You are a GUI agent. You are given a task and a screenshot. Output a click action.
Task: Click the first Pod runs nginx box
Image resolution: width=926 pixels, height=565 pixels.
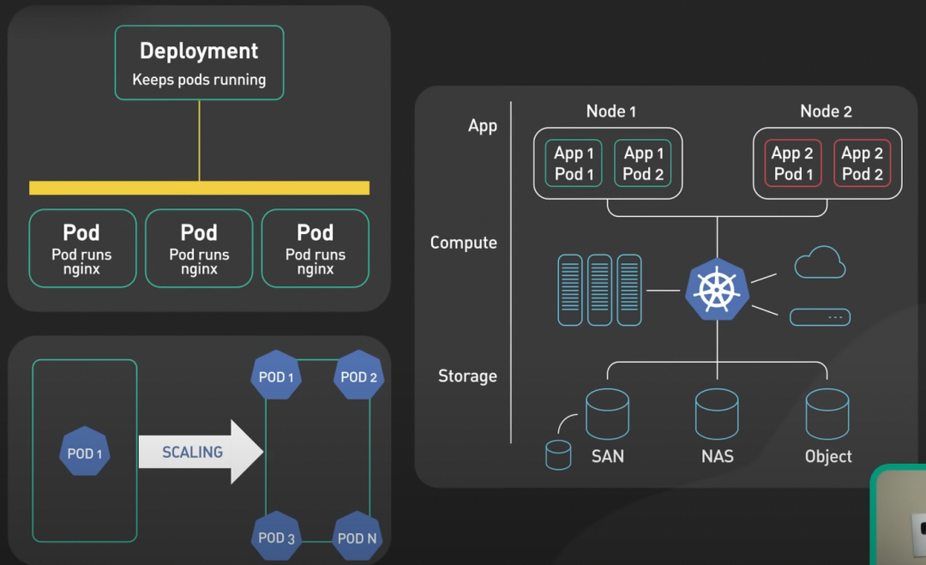click(82, 249)
